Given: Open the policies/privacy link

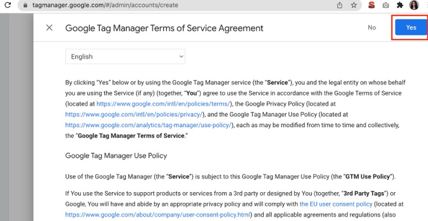Looking at the screenshot, I should point(134,115).
